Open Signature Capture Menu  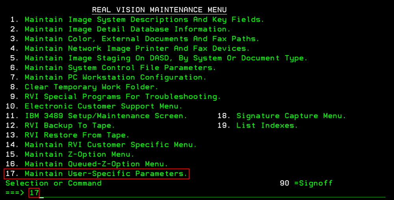point(282,116)
